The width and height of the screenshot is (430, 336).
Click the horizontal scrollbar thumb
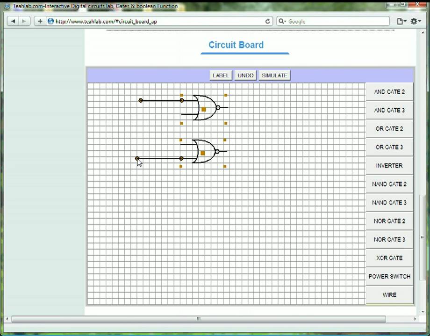click(199, 319)
